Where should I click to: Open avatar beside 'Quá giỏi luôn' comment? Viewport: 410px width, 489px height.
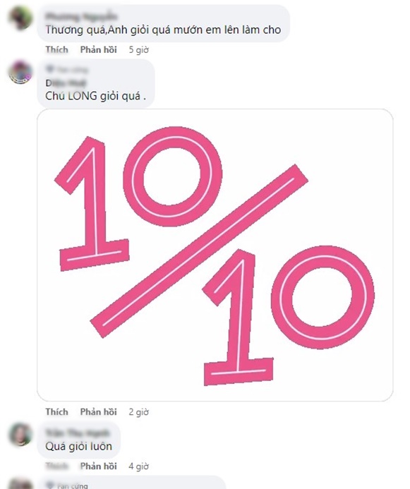click(20, 434)
